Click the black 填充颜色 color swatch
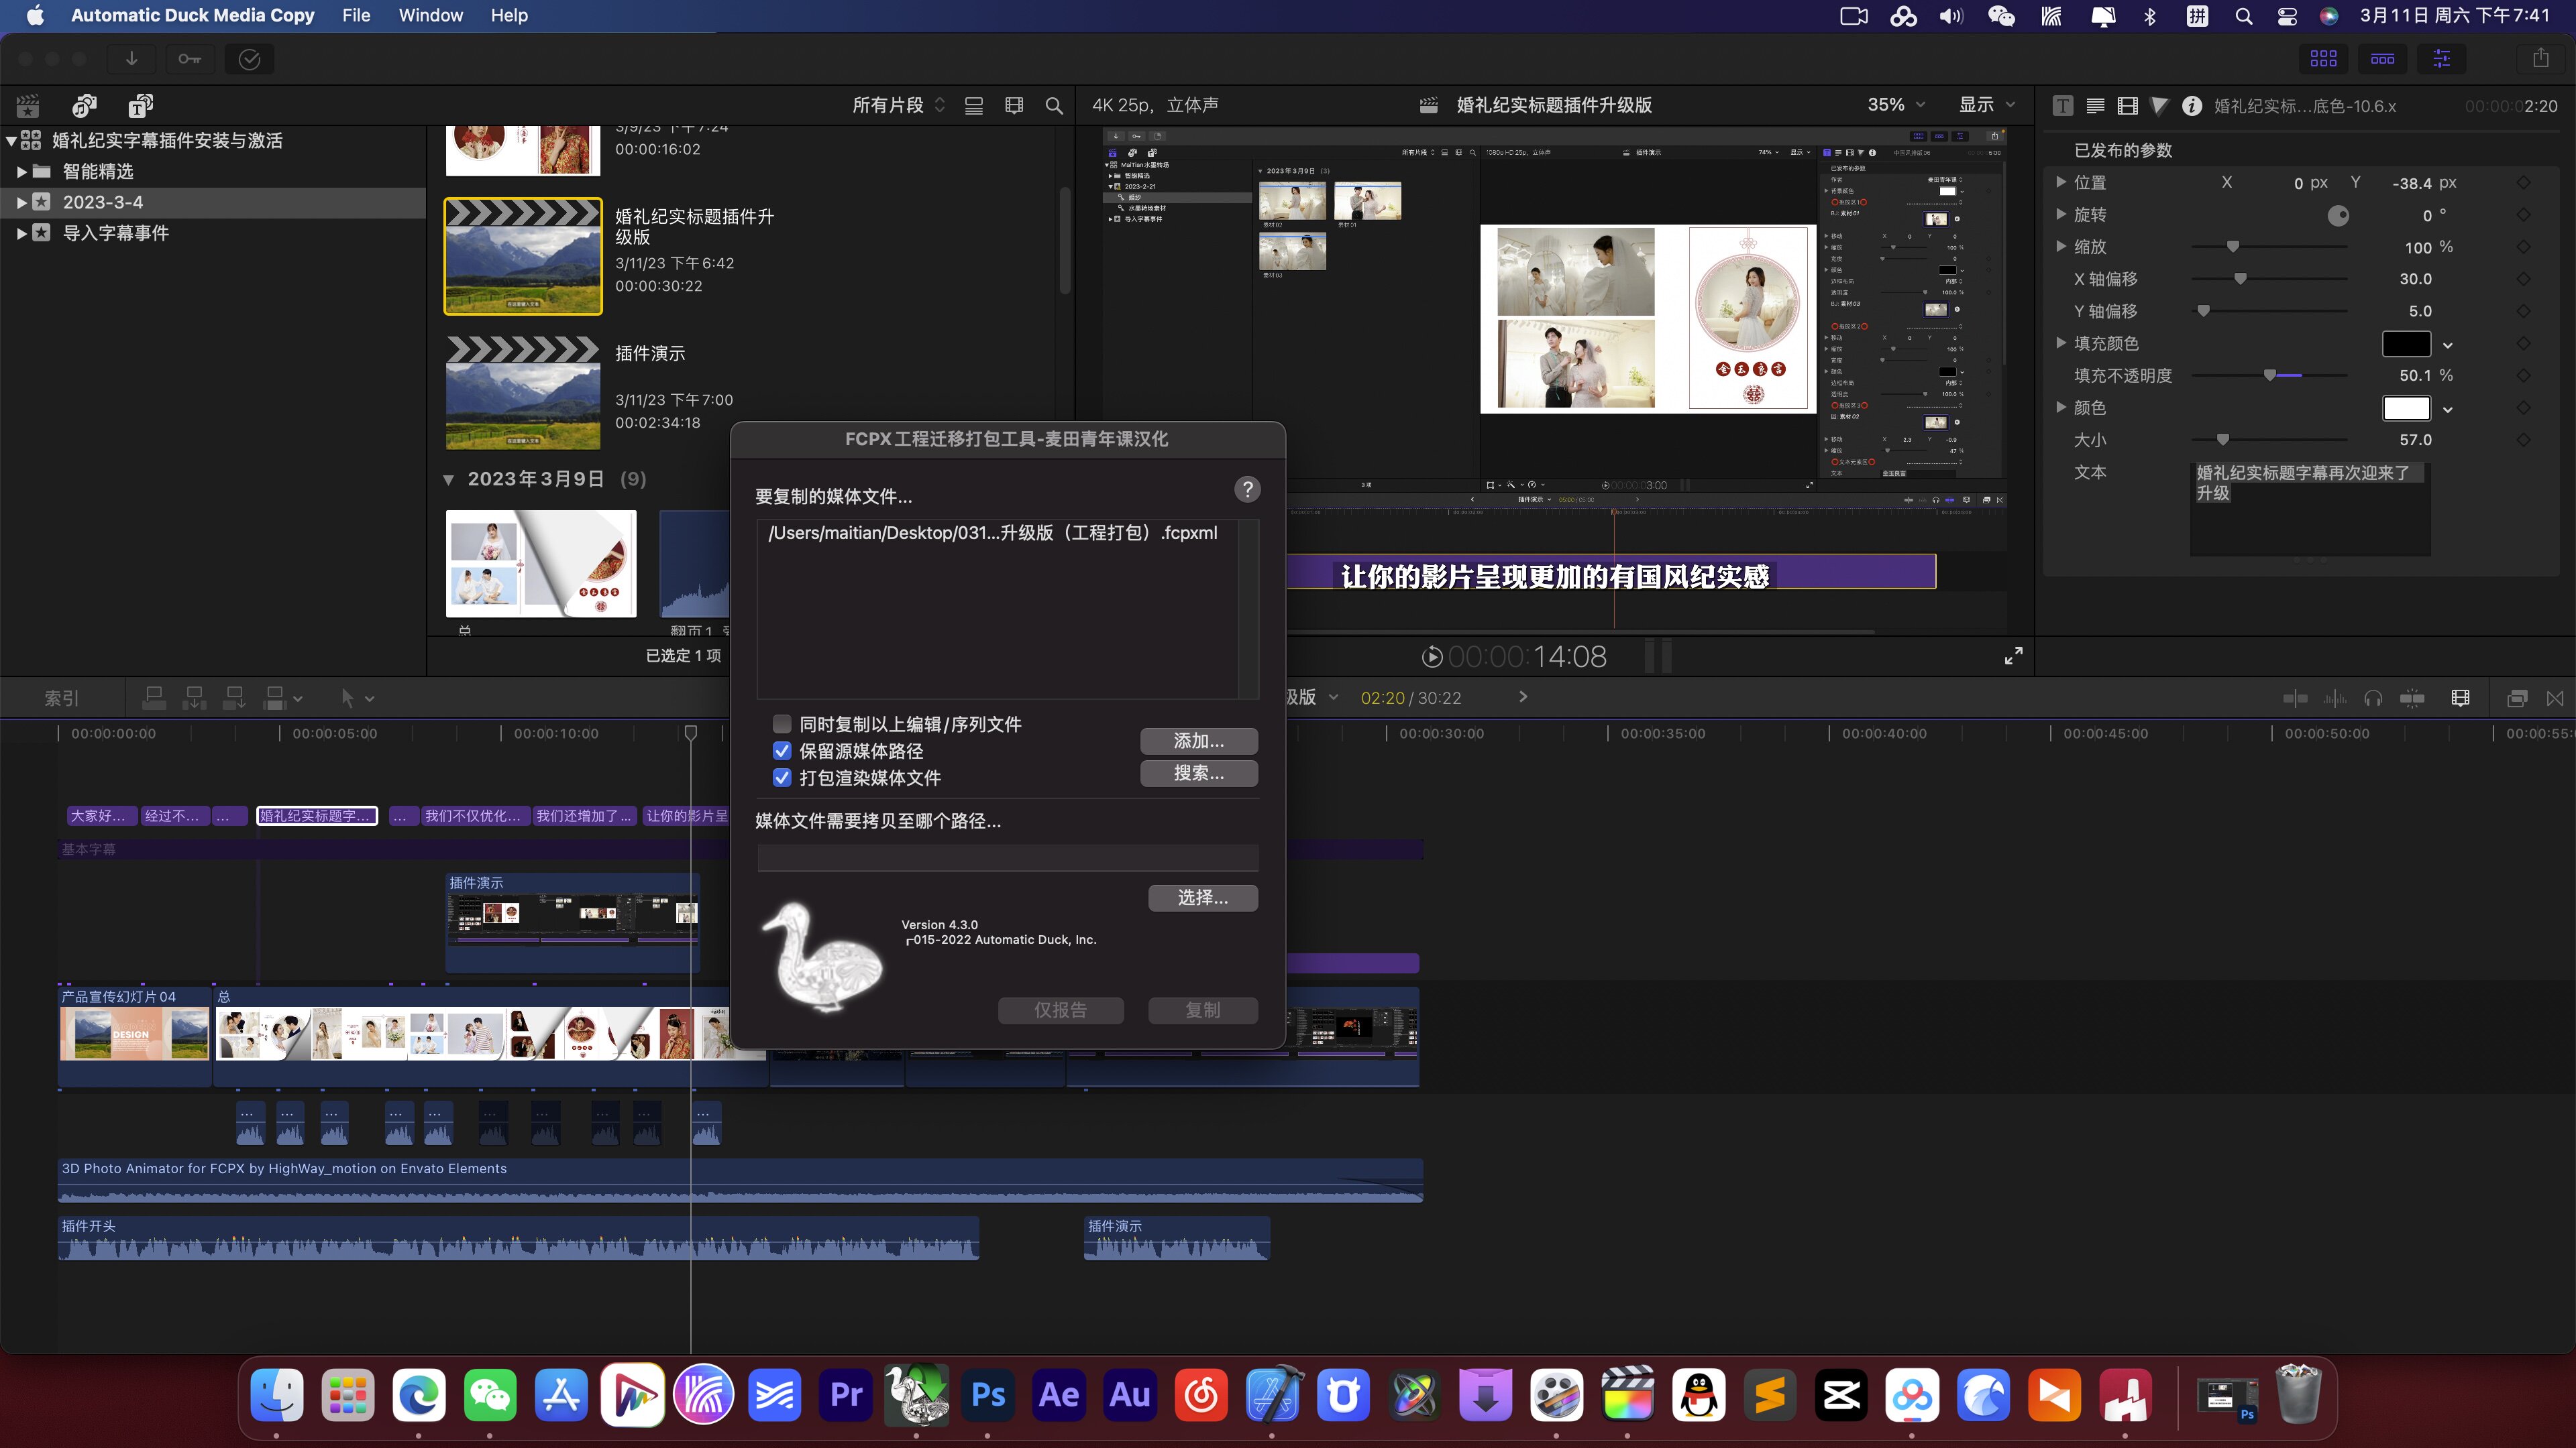Image resolution: width=2576 pixels, height=1448 pixels. pos(2407,344)
